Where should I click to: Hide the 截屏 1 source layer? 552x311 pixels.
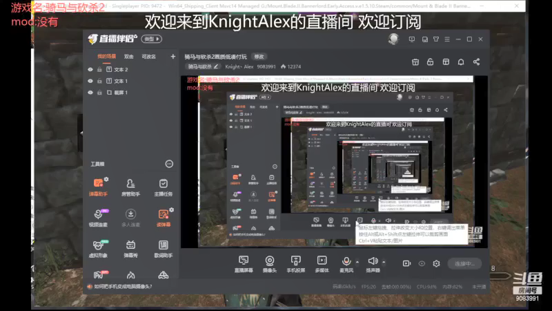click(x=90, y=93)
